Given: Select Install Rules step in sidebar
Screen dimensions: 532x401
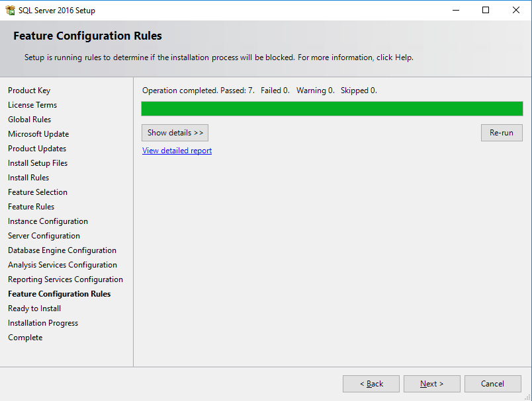Looking at the screenshot, I should click(x=28, y=178).
